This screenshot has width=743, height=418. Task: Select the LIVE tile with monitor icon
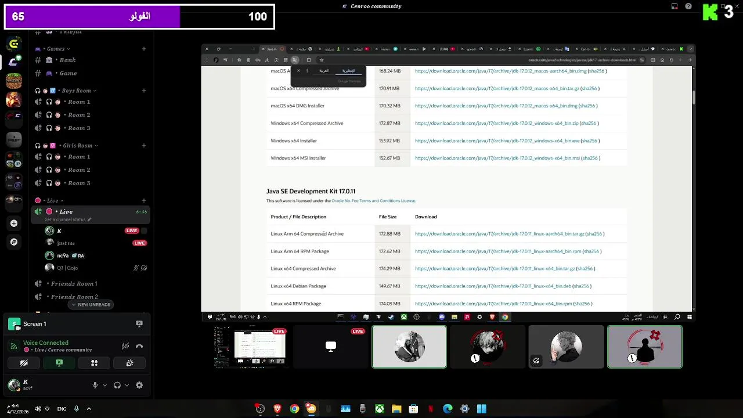[x=330, y=347]
